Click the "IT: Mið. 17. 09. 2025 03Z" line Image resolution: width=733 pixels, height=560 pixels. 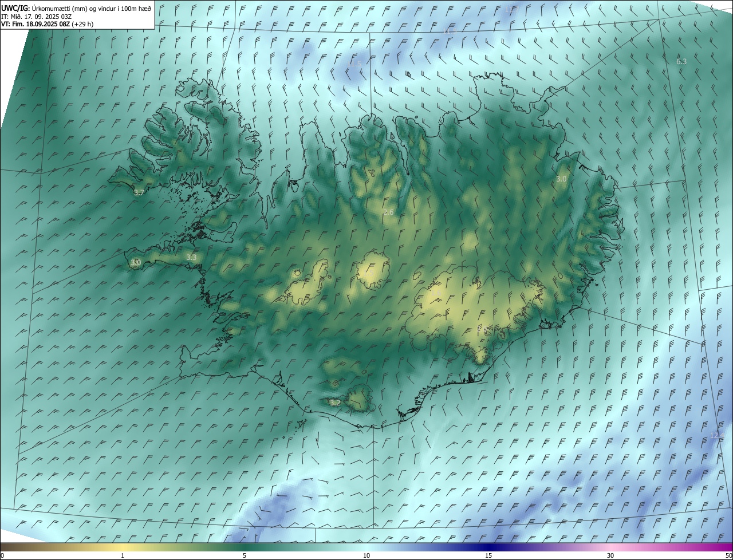36,17
